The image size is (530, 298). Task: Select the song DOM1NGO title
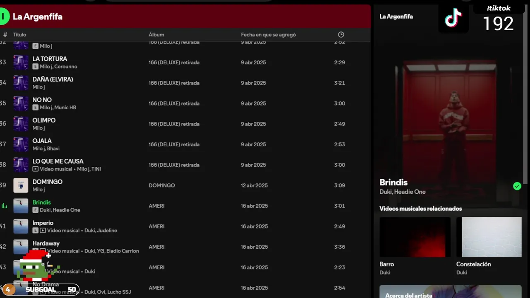pyautogui.click(x=48, y=182)
